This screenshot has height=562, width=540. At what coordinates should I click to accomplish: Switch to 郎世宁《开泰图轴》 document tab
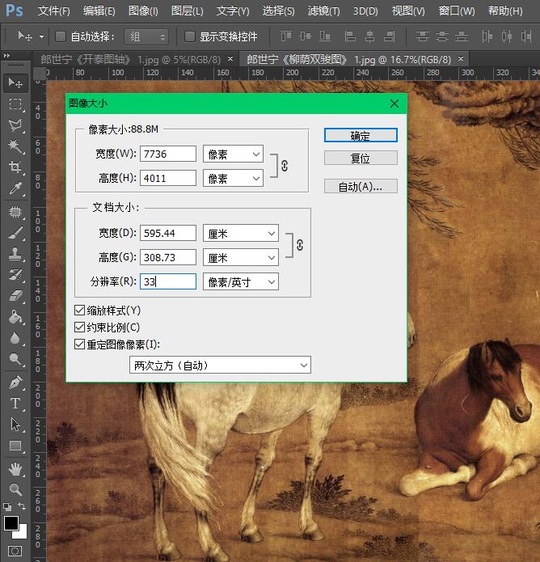pos(131,60)
